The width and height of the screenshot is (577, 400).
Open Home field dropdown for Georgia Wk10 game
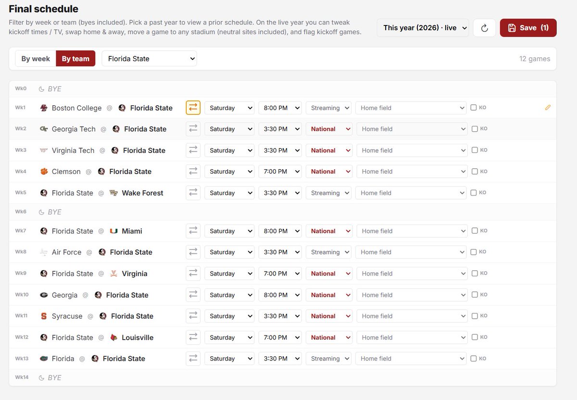[x=412, y=295]
